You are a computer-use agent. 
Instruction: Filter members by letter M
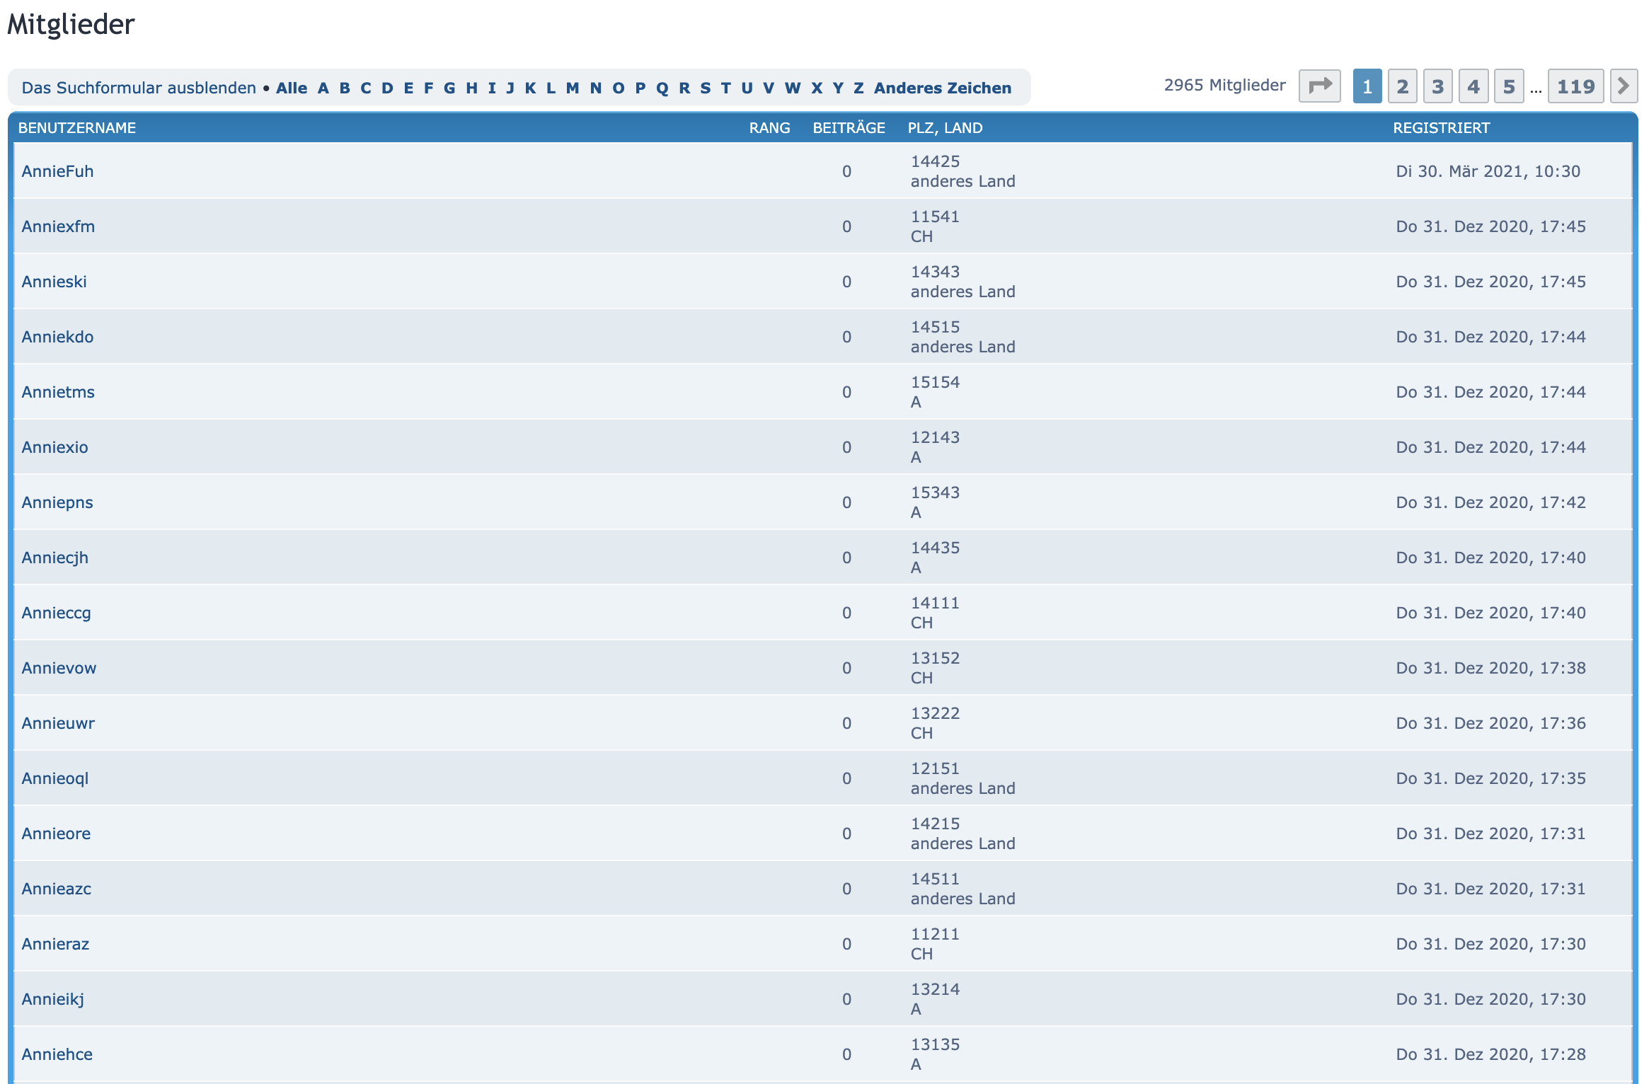click(573, 88)
